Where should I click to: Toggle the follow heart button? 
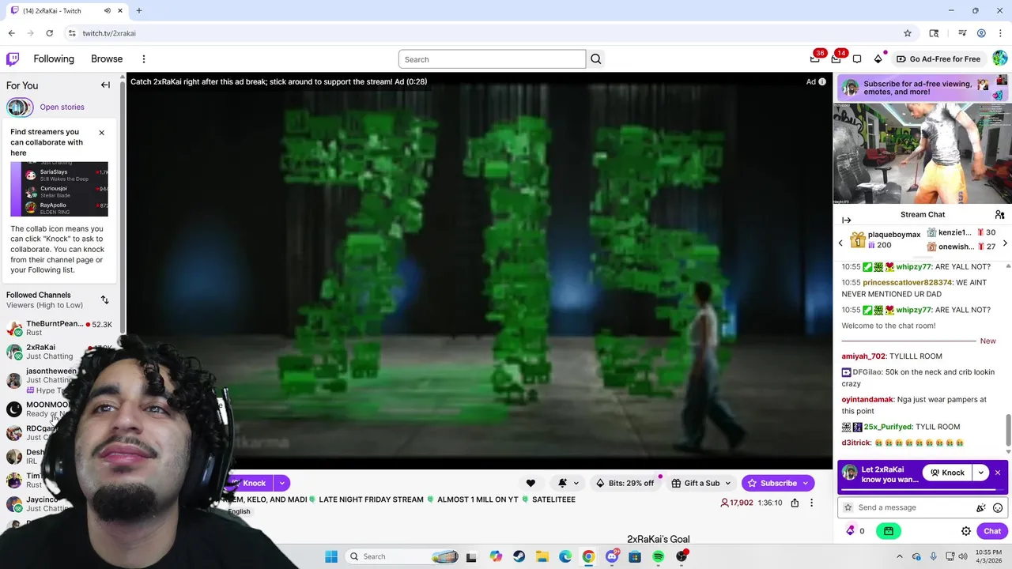click(531, 483)
